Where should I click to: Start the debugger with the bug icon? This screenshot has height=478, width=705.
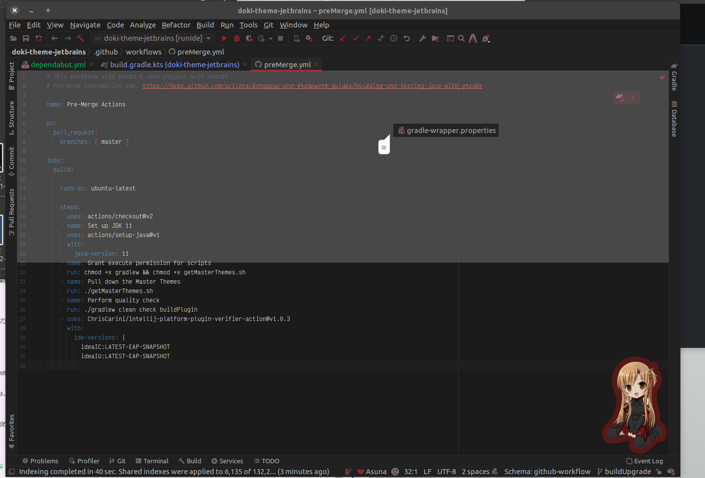(x=236, y=38)
